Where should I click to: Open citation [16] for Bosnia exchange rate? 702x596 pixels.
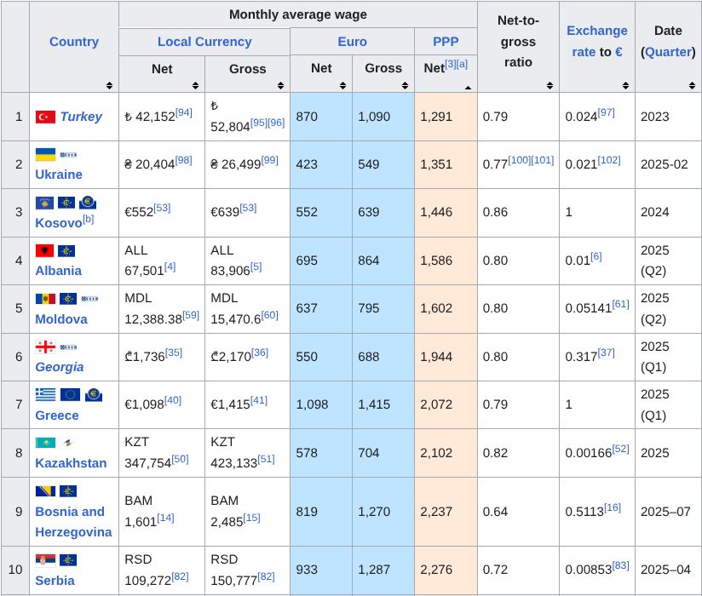[613, 507]
